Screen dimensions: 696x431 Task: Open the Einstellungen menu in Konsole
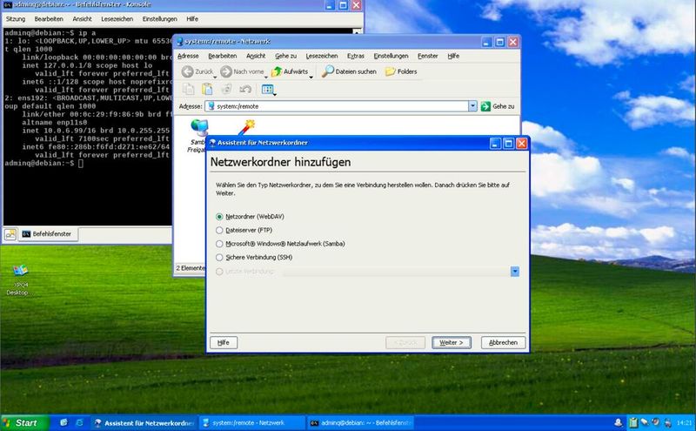pyautogui.click(x=159, y=19)
